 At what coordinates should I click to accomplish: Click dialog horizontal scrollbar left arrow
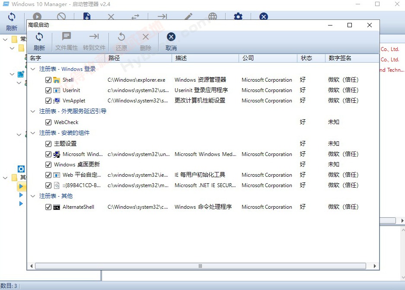point(31,266)
